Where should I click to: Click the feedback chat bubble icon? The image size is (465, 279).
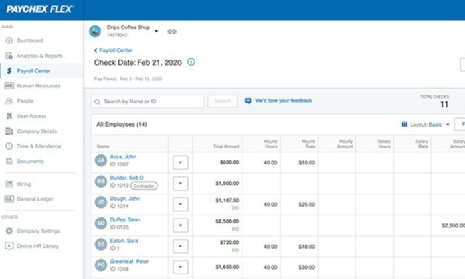248,101
